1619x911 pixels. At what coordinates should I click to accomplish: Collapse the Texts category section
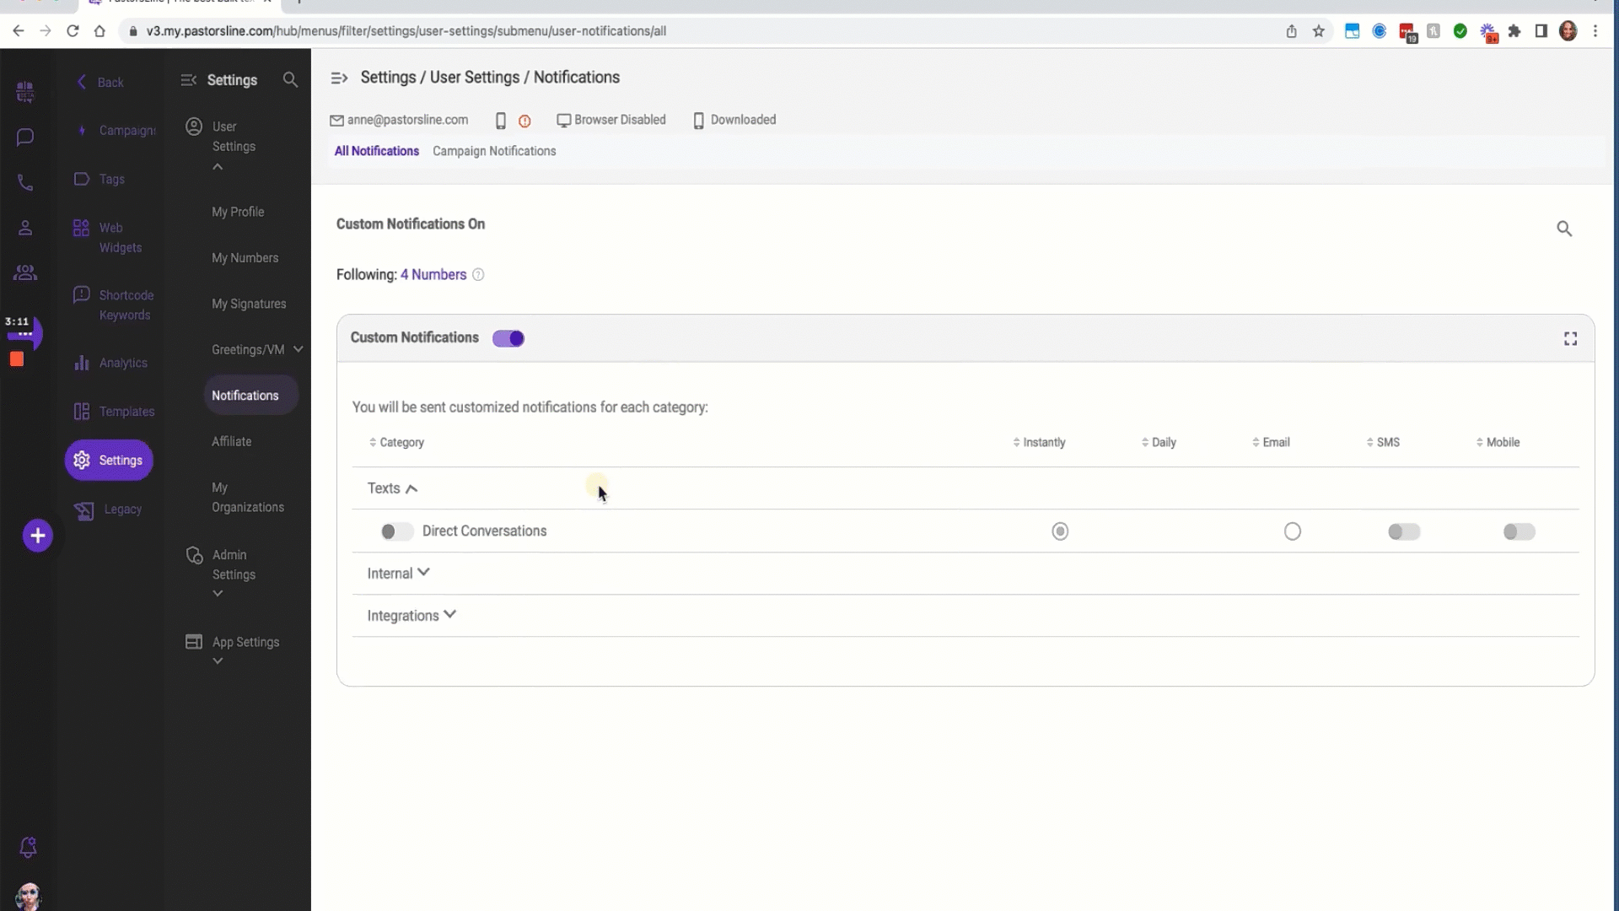411,488
